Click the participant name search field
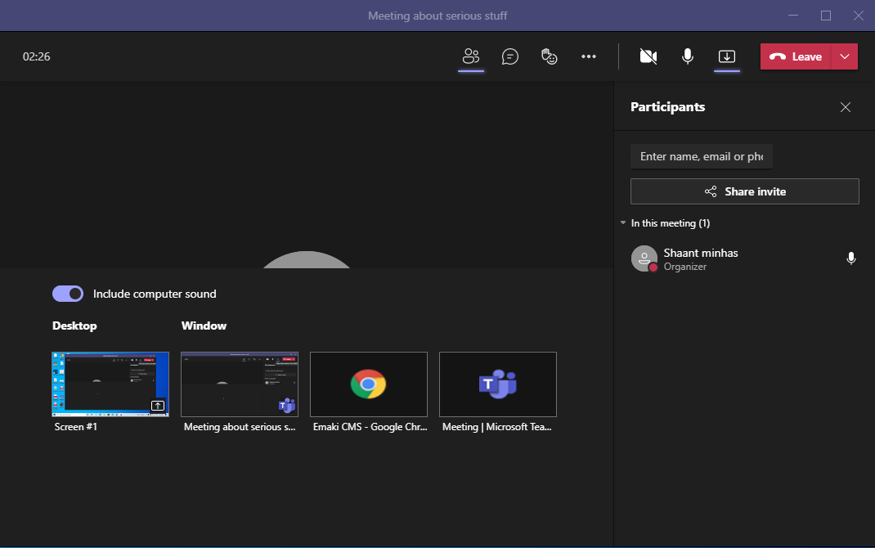 (701, 156)
